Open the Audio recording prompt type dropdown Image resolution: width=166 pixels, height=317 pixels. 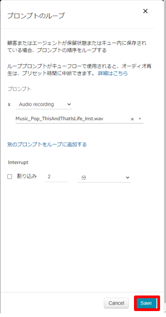[x=44, y=104]
